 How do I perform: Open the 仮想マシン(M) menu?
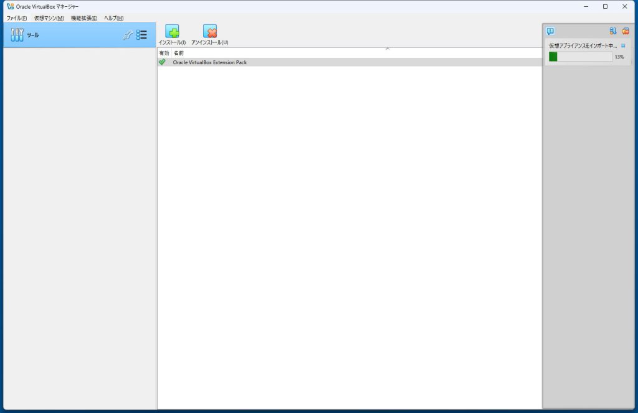pyautogui.click(x=49, y=18)
